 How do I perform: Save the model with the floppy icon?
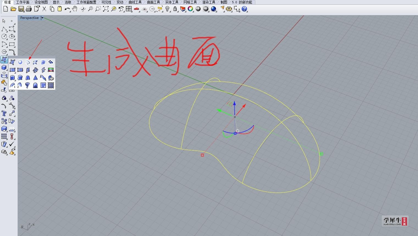[x=21, y=9]
